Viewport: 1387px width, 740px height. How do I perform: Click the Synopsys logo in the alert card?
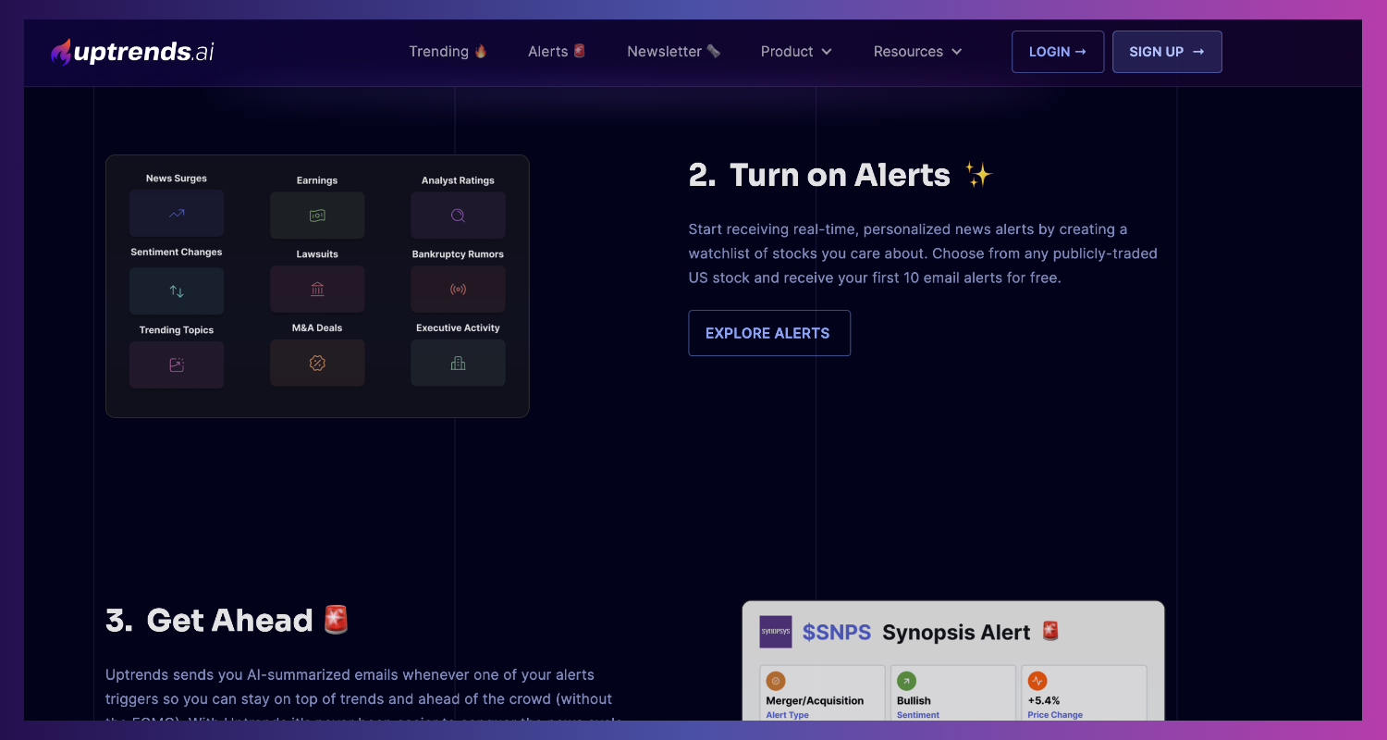775,632
